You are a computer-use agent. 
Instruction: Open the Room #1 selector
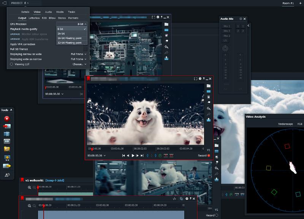(x=288, y=3)
